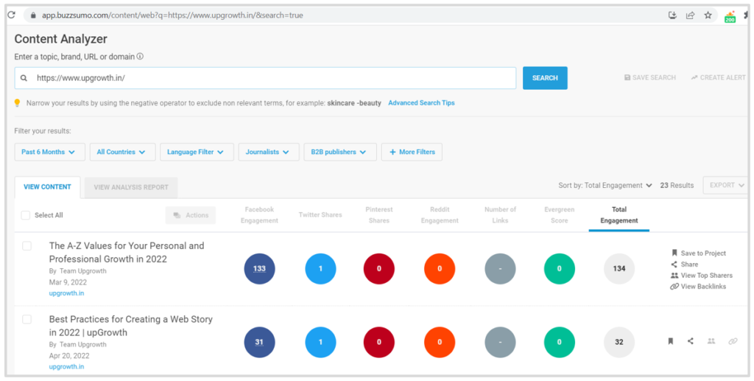The height and width of the screenshot is (381, 754).
Task: Expand the All Countries filter
Action: pos(123,152)
